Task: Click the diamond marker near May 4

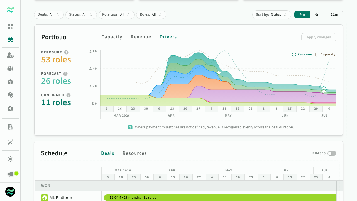Action: point(219,73)
